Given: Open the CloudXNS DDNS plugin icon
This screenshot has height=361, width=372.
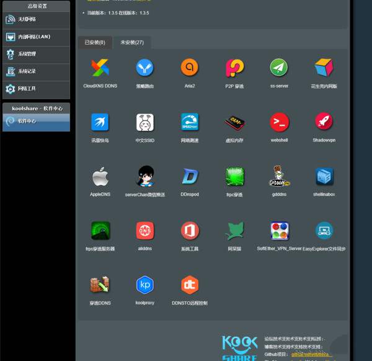Looking at the screenshot, I should 100,68.
